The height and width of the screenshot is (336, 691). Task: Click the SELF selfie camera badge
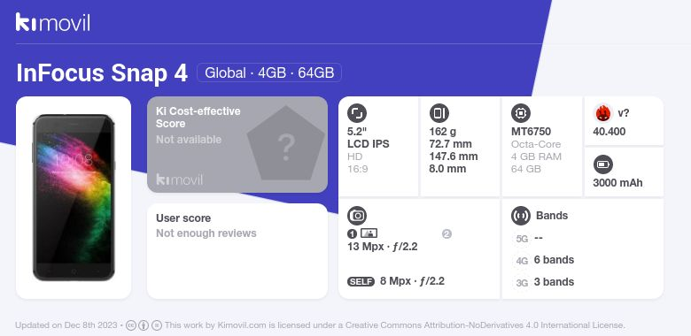tap(361, 281)
